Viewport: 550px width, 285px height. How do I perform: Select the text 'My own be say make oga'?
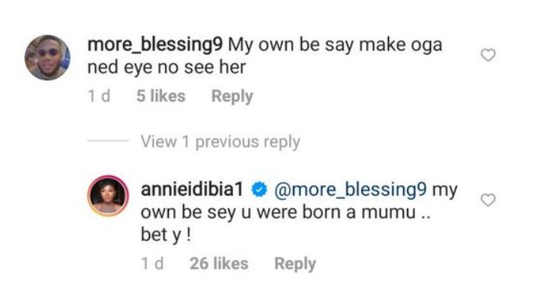(335, 46)
